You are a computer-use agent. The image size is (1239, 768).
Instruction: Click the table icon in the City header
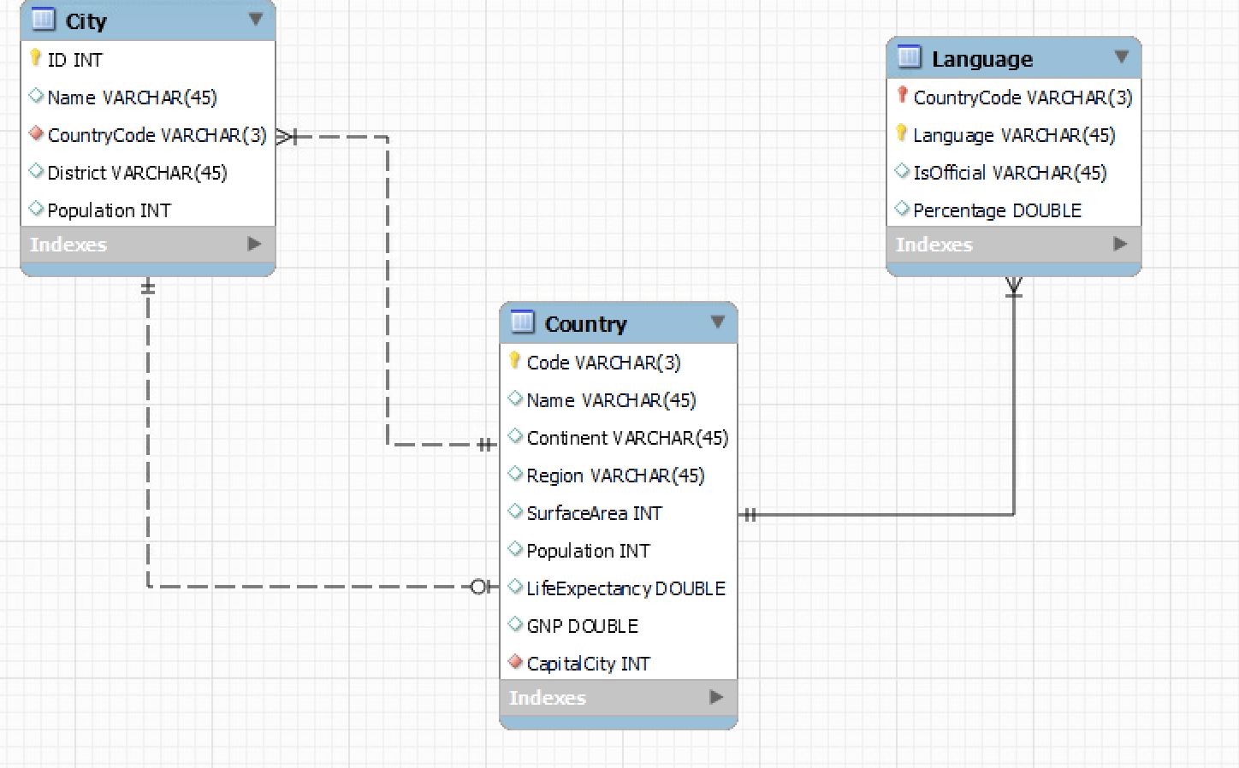coord(42,20)
